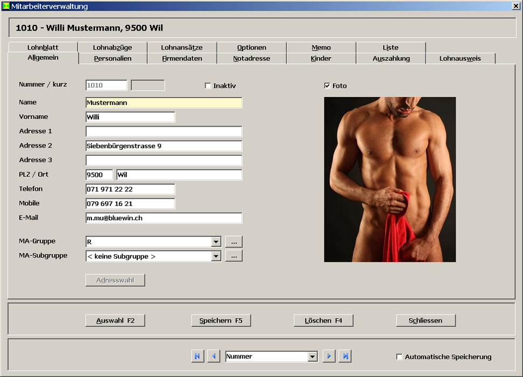Screen dimensions: 523x377
Task: Open the MA-Gruppe browse (...) button
Action: coord(234,242)
